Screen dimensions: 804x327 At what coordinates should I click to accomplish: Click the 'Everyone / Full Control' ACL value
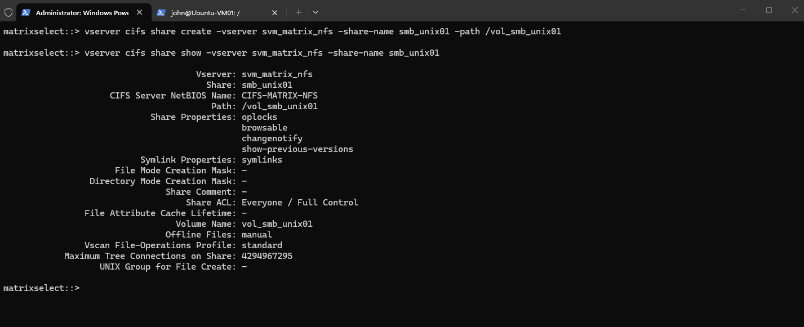pos(300,203)
